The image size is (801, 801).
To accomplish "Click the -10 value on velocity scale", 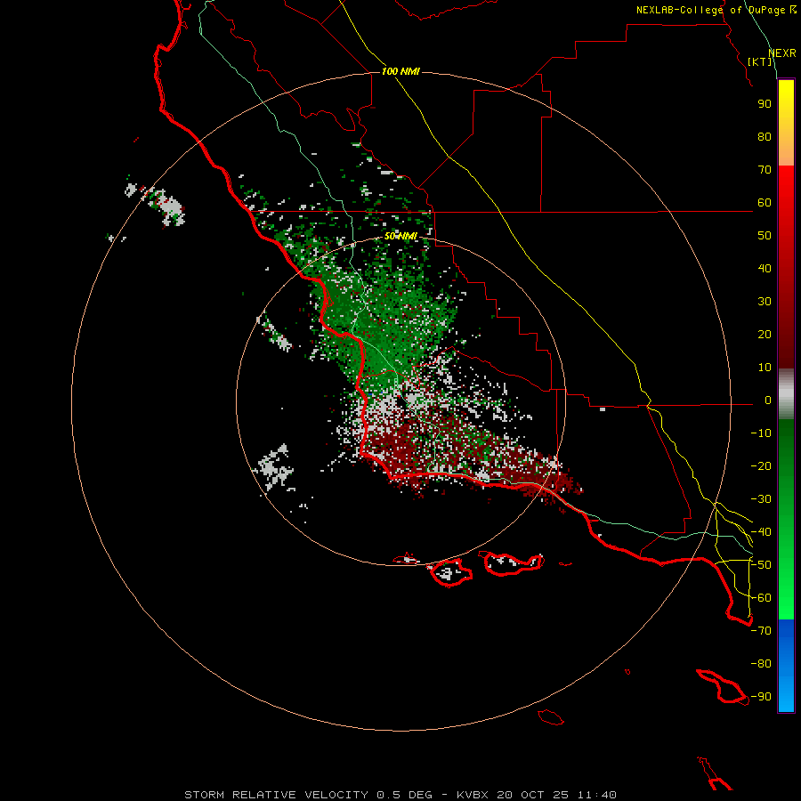I will click(x=761, y=433).
